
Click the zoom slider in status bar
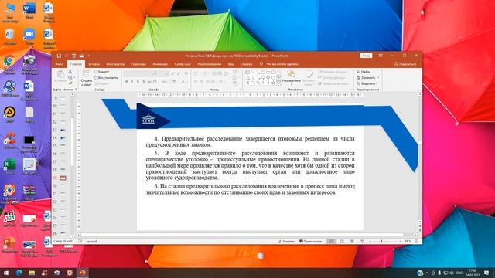tap(385, 241)
